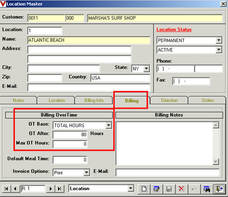Viewport: 228px width, 197px height.
Task: Click the Location number field
Action: 45,31
